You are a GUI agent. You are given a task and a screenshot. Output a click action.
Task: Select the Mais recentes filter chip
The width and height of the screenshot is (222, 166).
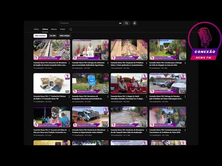coord(40,36)
